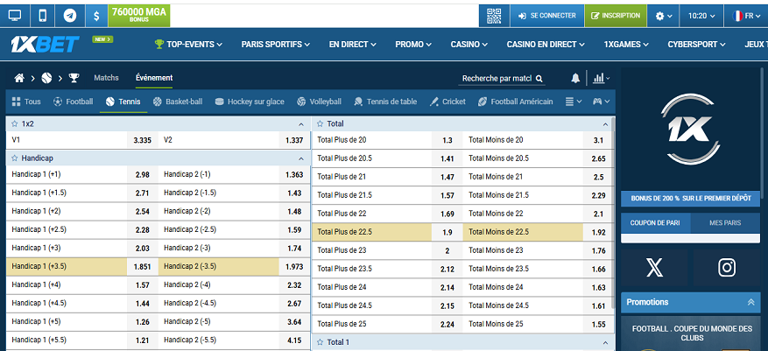
Task: Select the Cricket sport filter
Action: click(x=447, y=102)
